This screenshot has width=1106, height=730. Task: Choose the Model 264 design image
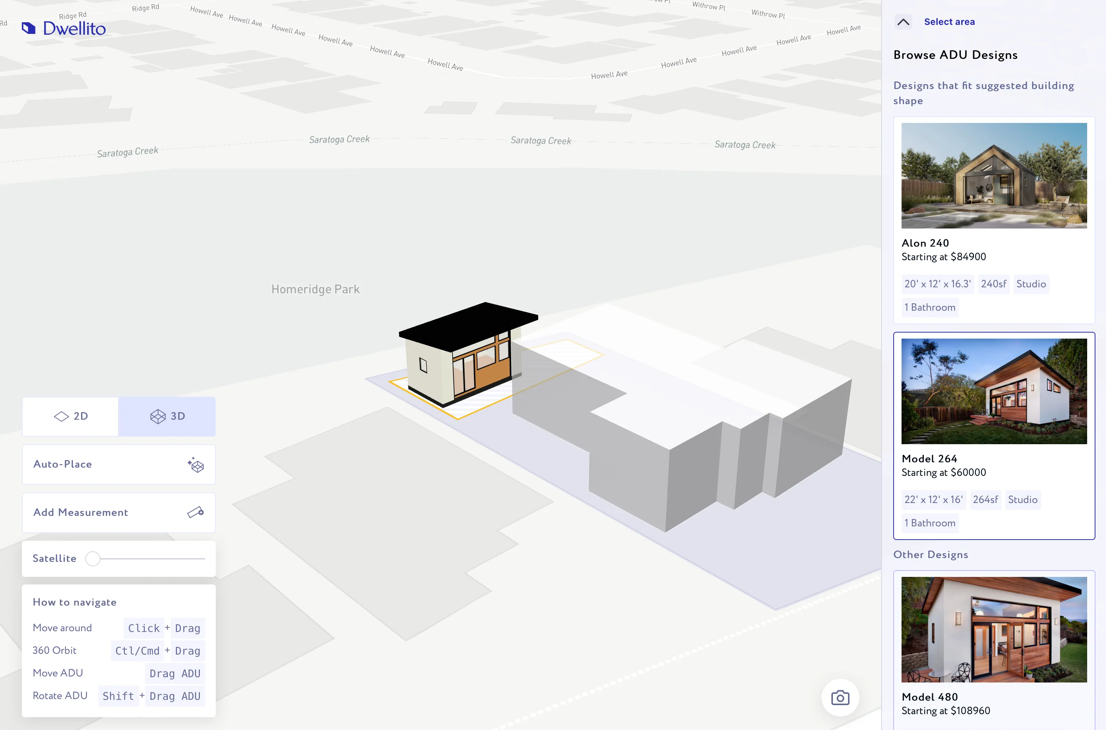994,391
